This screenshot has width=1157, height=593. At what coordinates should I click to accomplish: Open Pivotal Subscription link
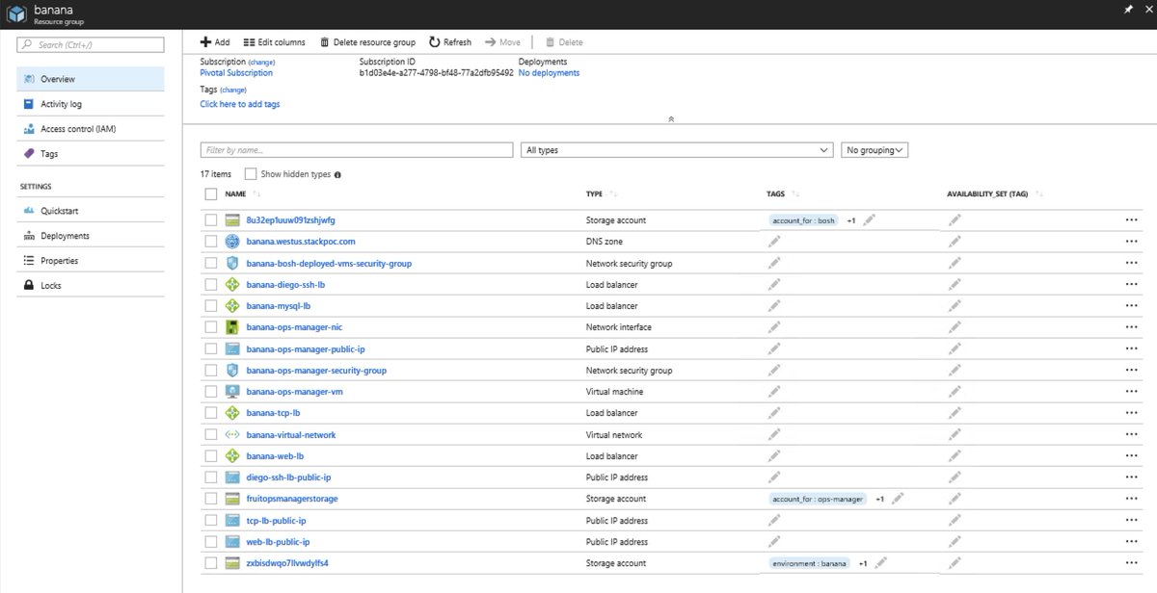pyautogui.click(x=236, y=73)
